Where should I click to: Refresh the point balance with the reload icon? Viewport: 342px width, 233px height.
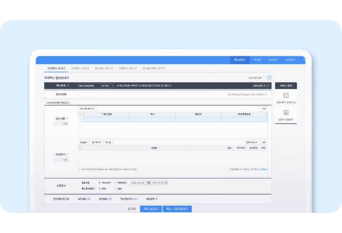(268, 86)
